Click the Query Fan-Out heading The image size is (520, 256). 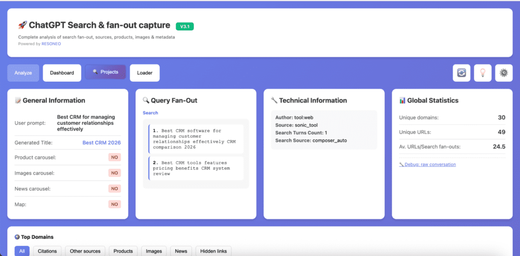point(174,100)
